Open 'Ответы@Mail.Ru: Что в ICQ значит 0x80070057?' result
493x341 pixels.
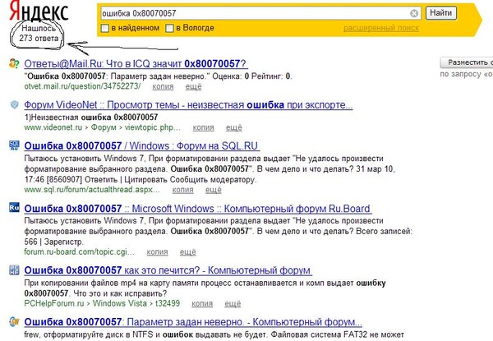(x=136, y=64)
